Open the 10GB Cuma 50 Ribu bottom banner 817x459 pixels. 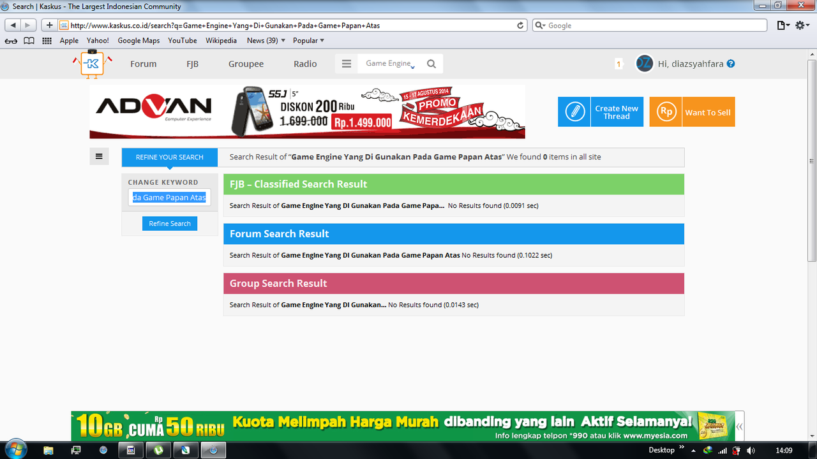(x=403, y=426)
